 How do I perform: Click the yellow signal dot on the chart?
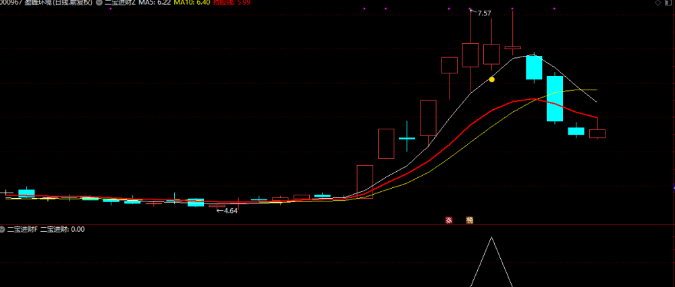tap(491, 79)
